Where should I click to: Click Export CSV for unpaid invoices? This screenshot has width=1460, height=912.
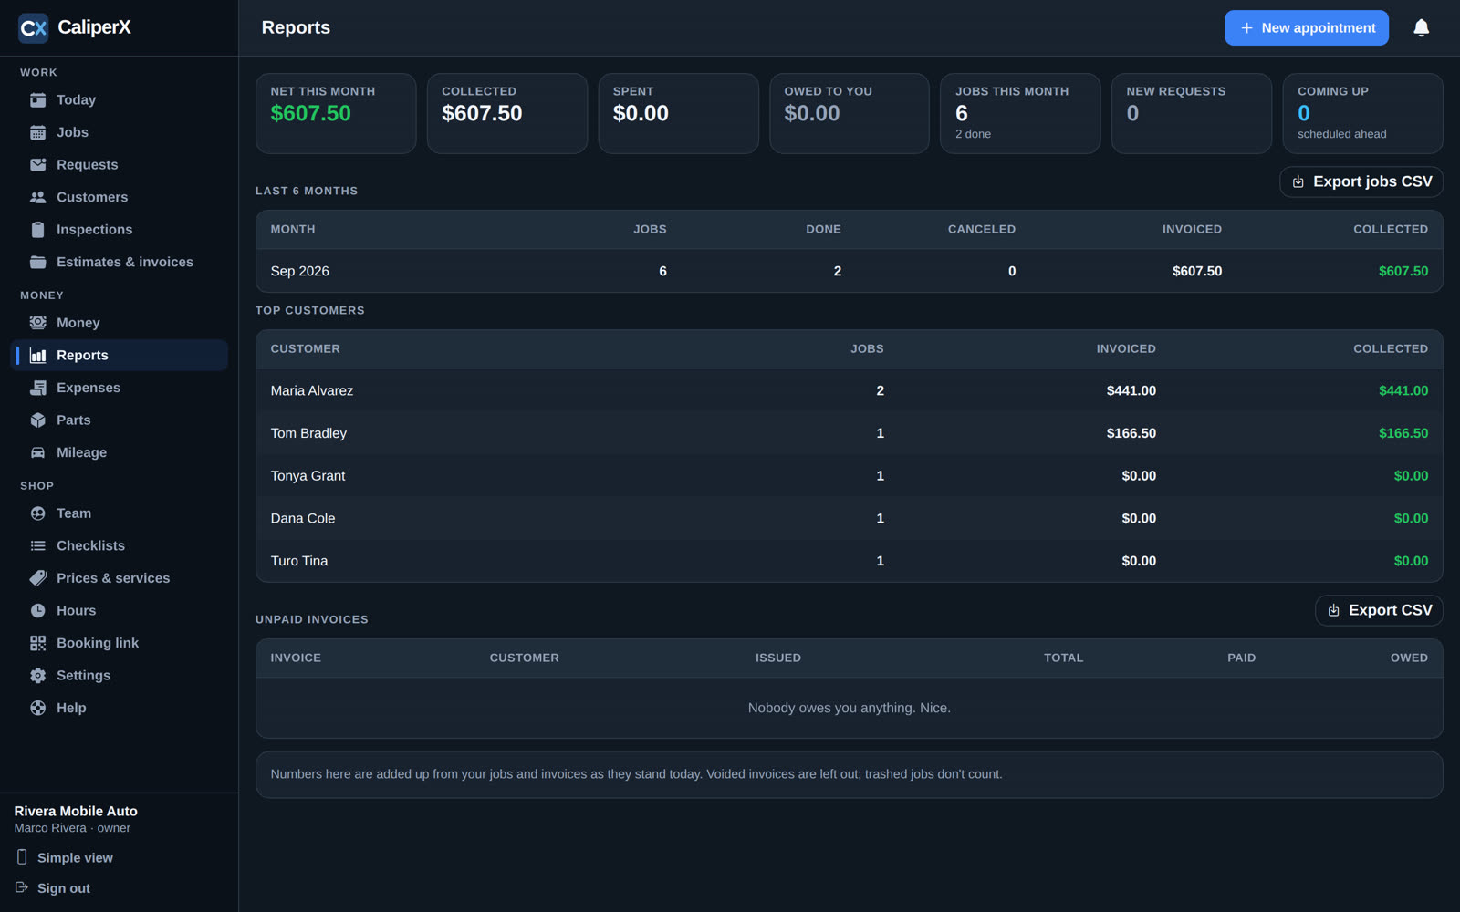[x=1379, y=610]
